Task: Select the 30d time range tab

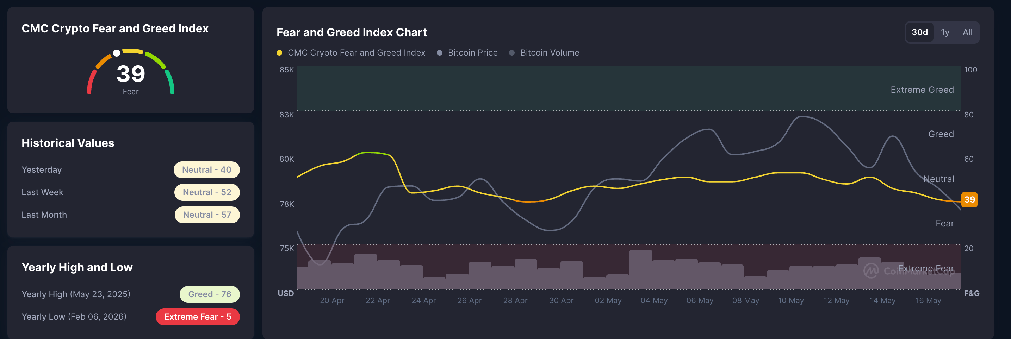Action: (x=919, y=32)
